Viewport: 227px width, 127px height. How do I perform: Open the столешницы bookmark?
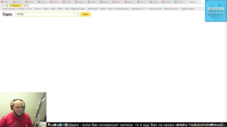(x=155, y=9)
